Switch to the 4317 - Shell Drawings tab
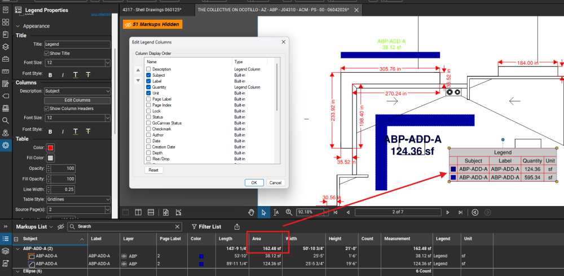The width and height of the screenshot is (564, 276). pyautogui.click(x=152, y=10)
